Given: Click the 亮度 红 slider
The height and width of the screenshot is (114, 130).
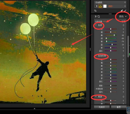Looking at the screenshot, I should (x=111, y=101).
